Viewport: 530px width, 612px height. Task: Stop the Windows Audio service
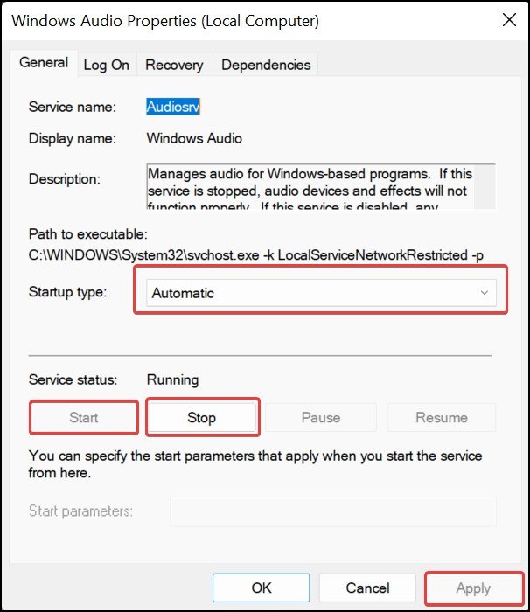(201, 418)
